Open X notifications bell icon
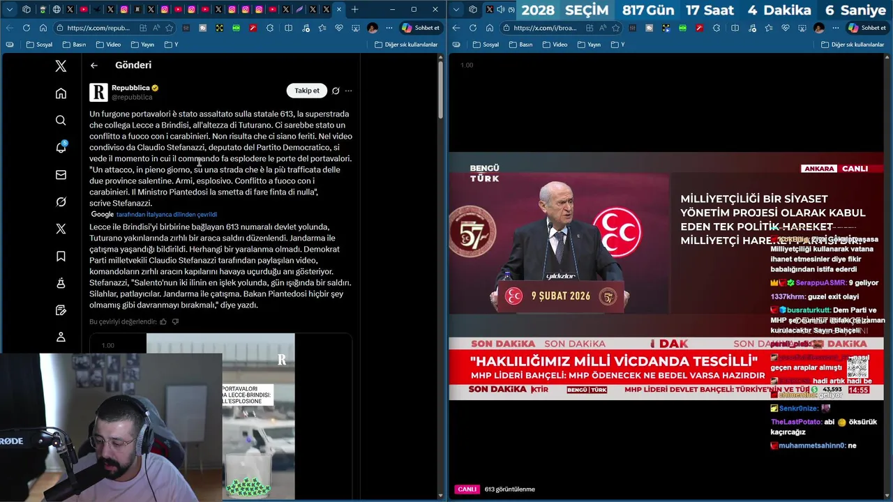The height and width of the screenshot is (502, 893). [x=61, y=148]
